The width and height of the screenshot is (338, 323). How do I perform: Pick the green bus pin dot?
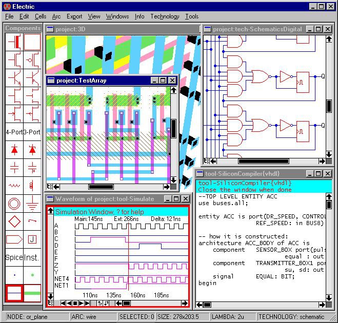[x=32, y=275]
